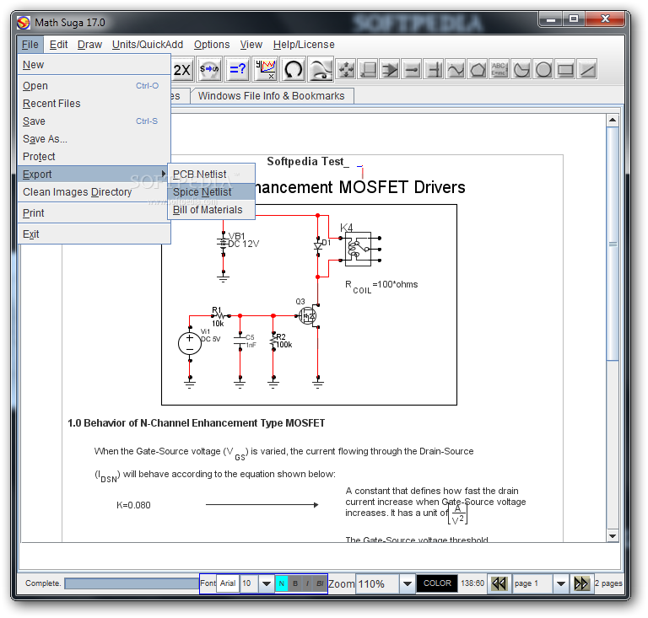The width and height of the screenshot is (648, 618).
Task: Toggle normal font style N button
Action: (282, 583)
